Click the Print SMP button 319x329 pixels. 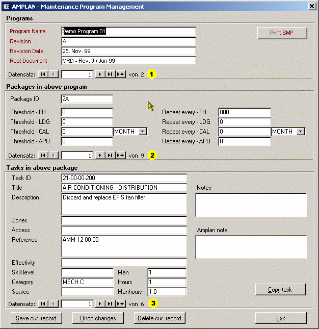[x=282, y=33]
